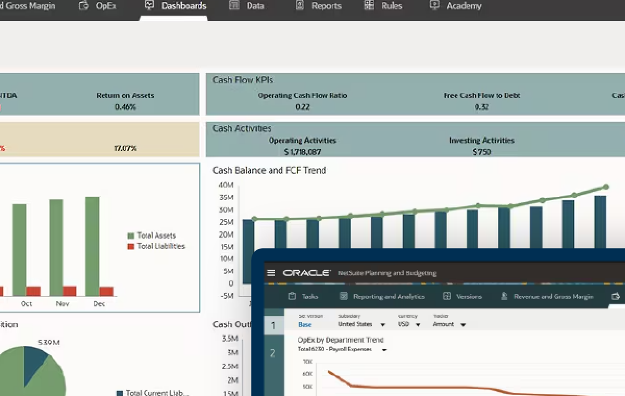
Task: Click the OpEx icon in top navigation
Action: 84,6
